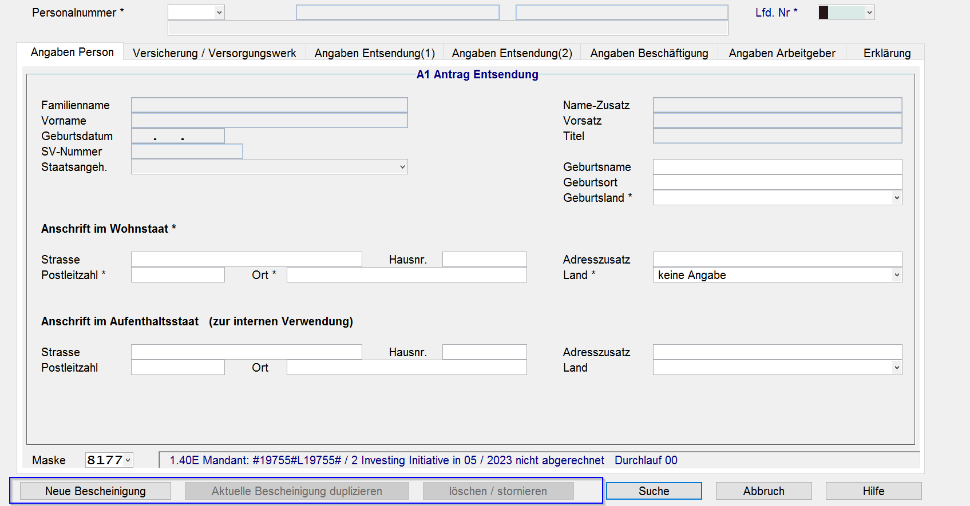Click the Neue Bescheinigung button

coord(96,491)
